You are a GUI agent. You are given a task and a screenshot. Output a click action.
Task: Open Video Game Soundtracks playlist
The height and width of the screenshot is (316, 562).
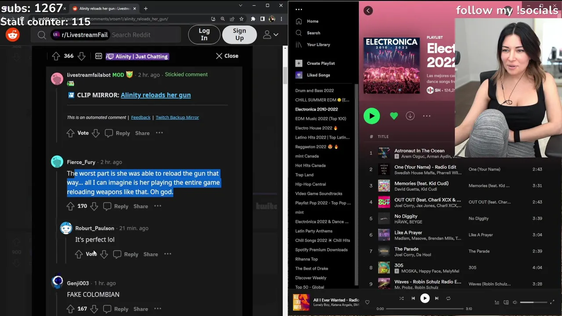click(318, 194)
